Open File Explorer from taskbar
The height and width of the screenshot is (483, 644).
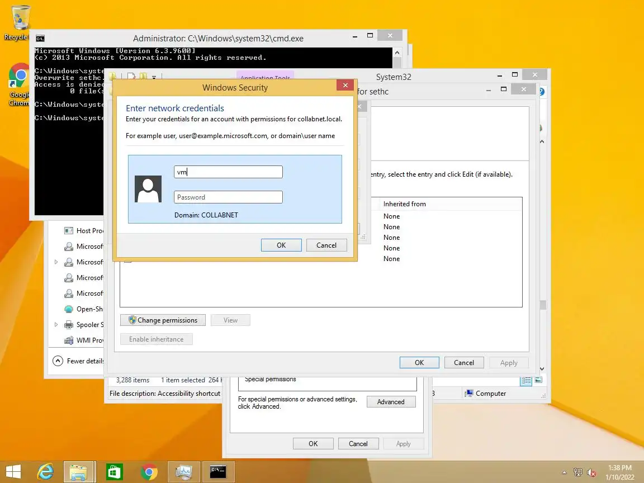click(80, 471)
